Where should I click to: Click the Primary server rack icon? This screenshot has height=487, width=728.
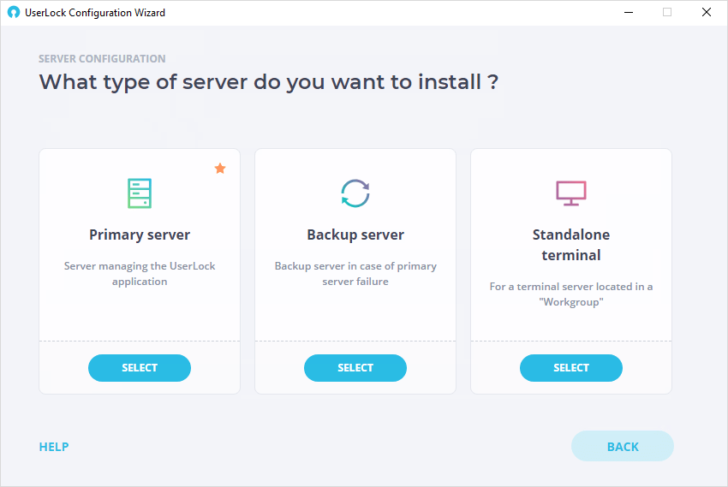click(140, 193)
